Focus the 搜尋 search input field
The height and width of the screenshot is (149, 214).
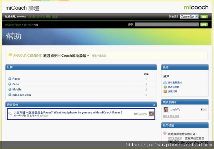[x=167, y=25]
